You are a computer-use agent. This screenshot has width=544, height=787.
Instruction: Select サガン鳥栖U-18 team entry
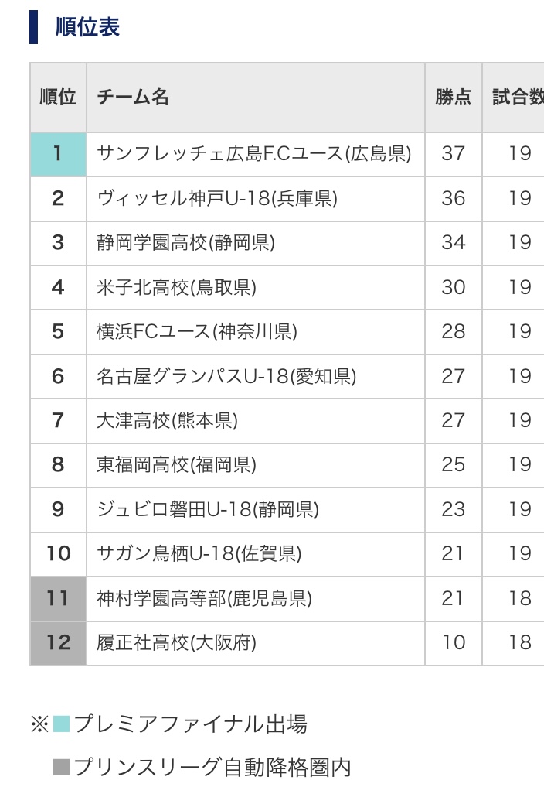coord(199,554)
